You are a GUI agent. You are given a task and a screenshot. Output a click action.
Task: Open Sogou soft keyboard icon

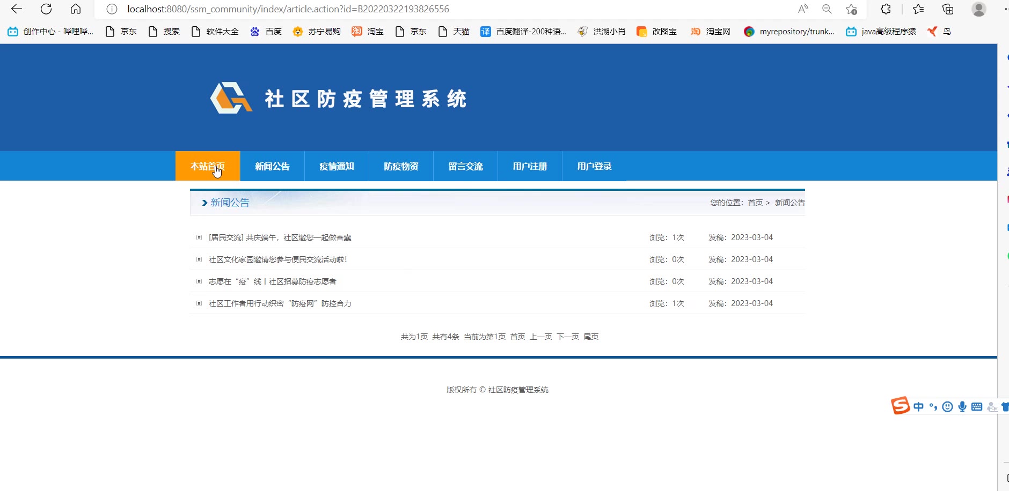[977, 407]
